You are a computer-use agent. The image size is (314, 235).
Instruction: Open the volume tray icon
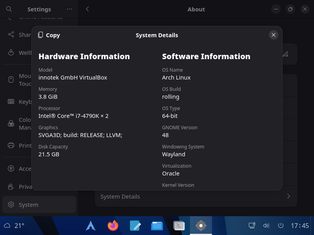click(267, 226)
